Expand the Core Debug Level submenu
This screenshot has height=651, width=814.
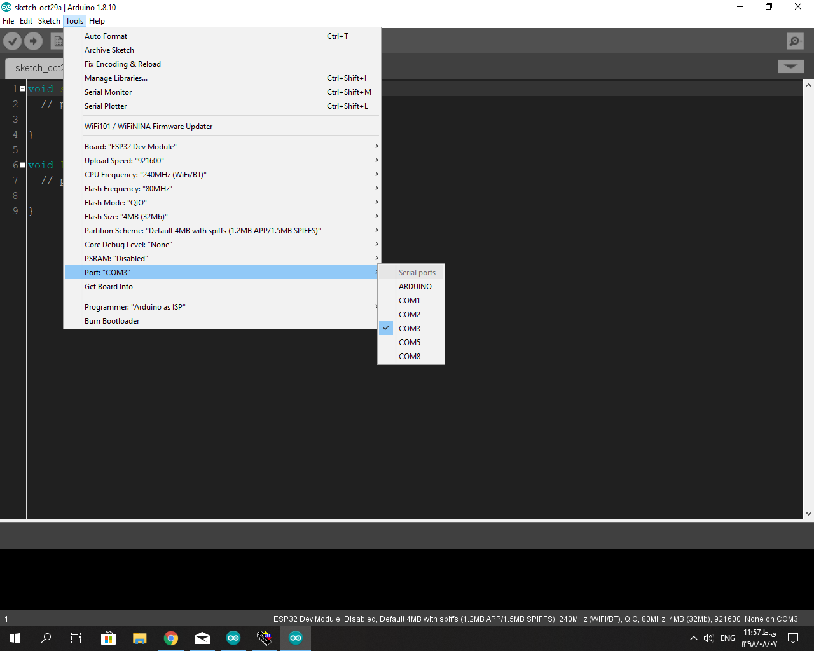click(222, 245)
